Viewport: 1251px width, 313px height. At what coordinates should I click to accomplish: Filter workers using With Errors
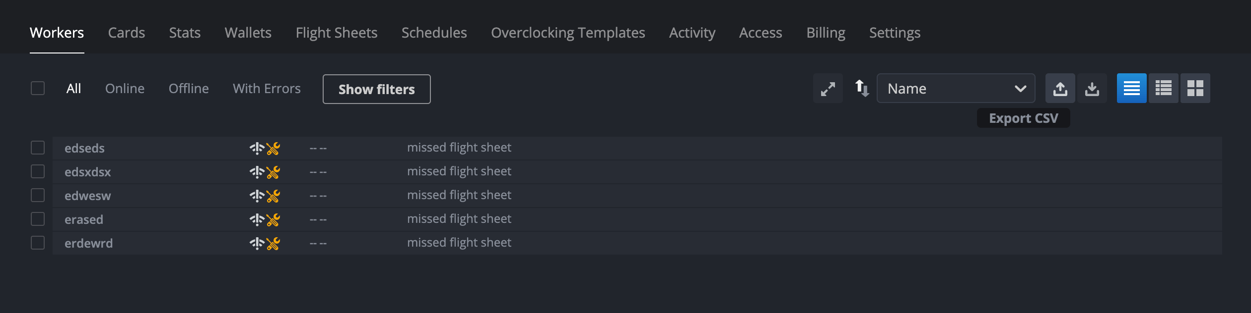(x=267, y=88)
